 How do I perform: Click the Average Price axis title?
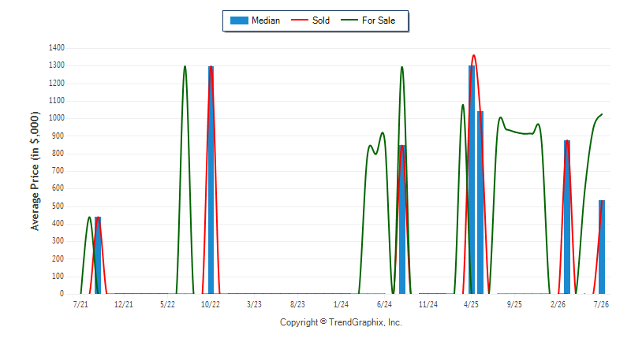pos(35,171)
